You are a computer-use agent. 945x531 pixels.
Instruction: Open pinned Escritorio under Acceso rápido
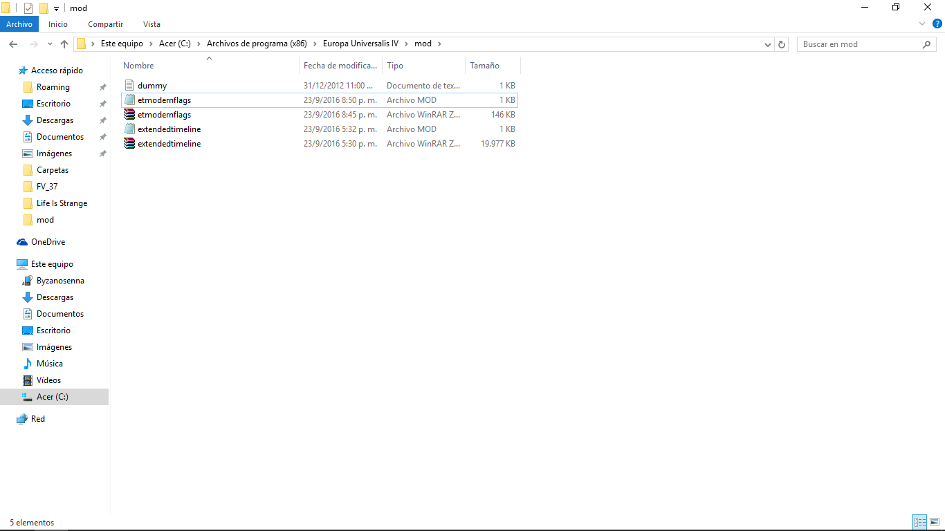coord(53,104)
